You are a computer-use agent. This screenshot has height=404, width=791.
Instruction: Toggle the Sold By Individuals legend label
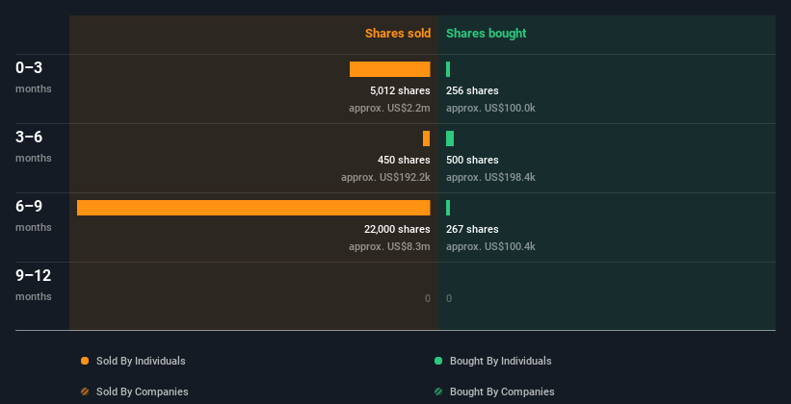tap(141, 361)
